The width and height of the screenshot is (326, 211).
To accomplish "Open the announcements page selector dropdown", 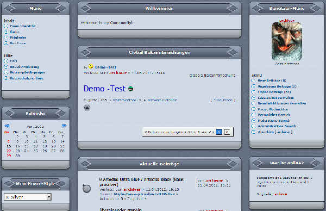I will [x=179, y=132].
